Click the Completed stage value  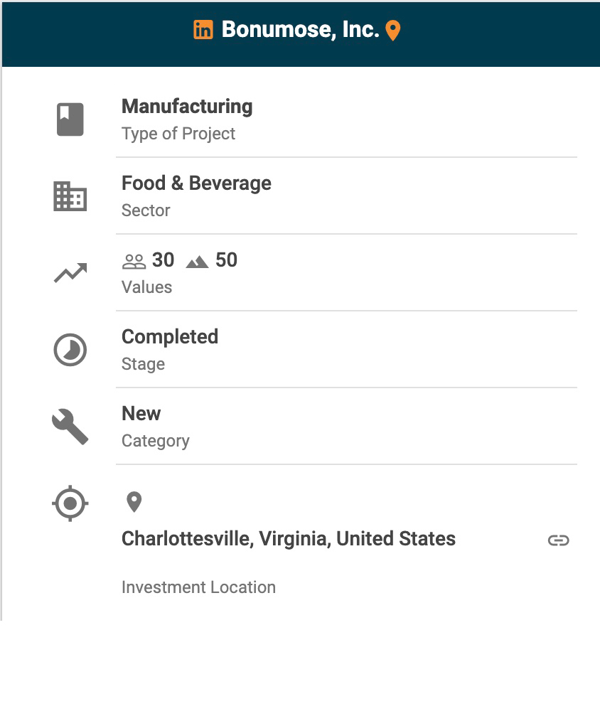tap(170, 337)
